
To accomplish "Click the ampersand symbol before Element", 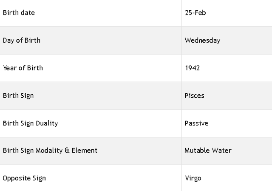I will (67, 150).
